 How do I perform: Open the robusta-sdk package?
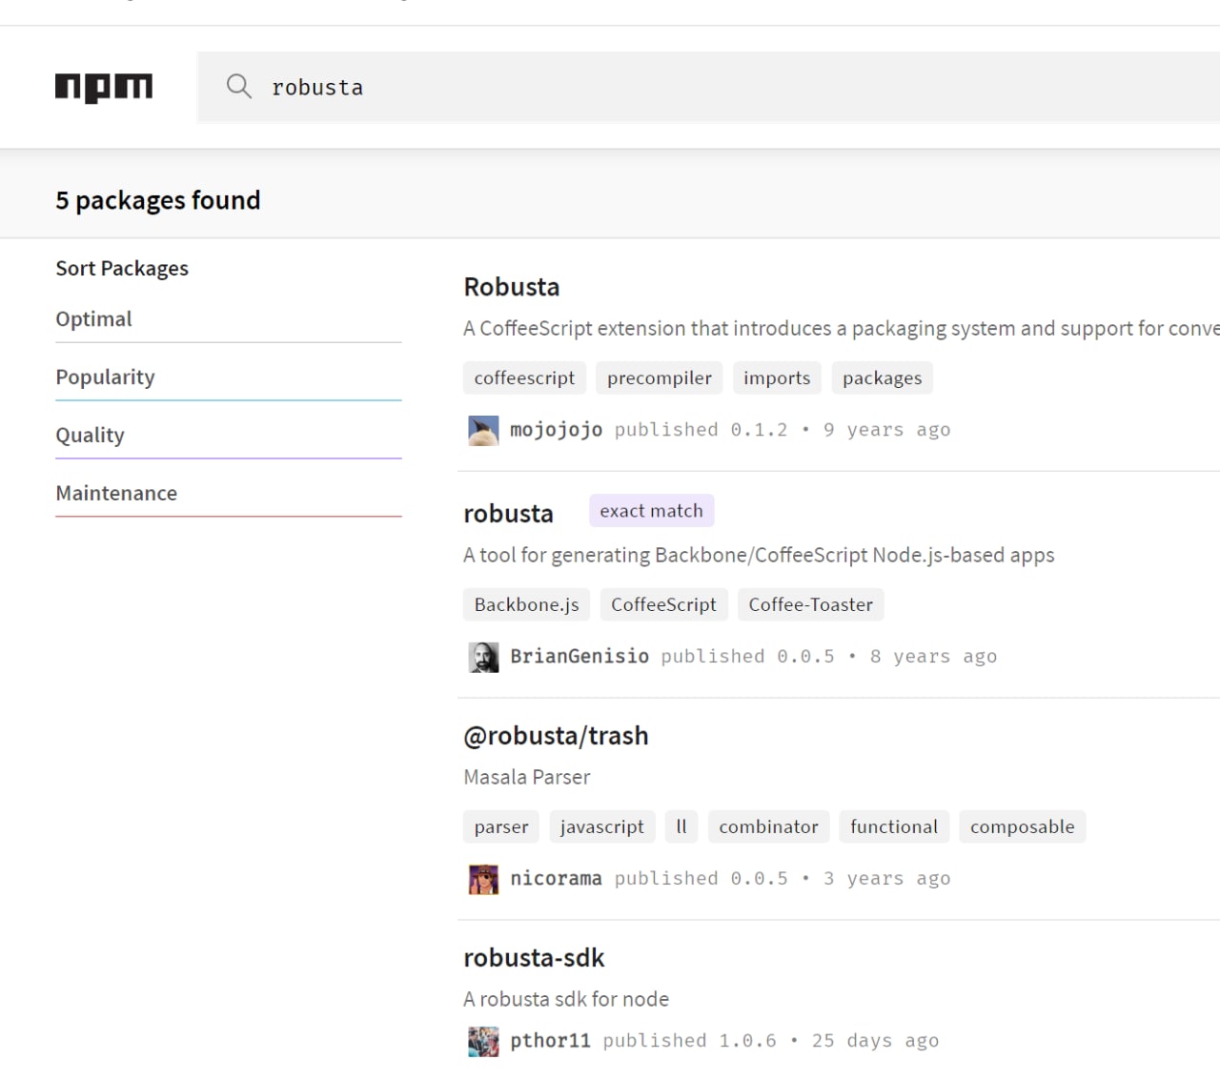click(x=534, y=958)
